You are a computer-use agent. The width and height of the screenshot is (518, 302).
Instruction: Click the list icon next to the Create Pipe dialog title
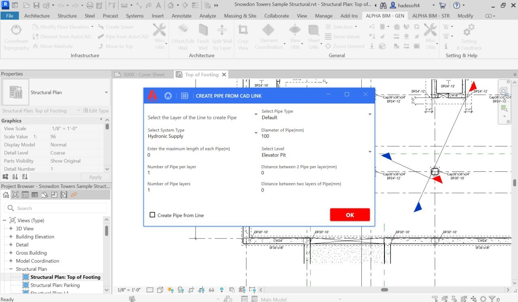tap(185, 96)
